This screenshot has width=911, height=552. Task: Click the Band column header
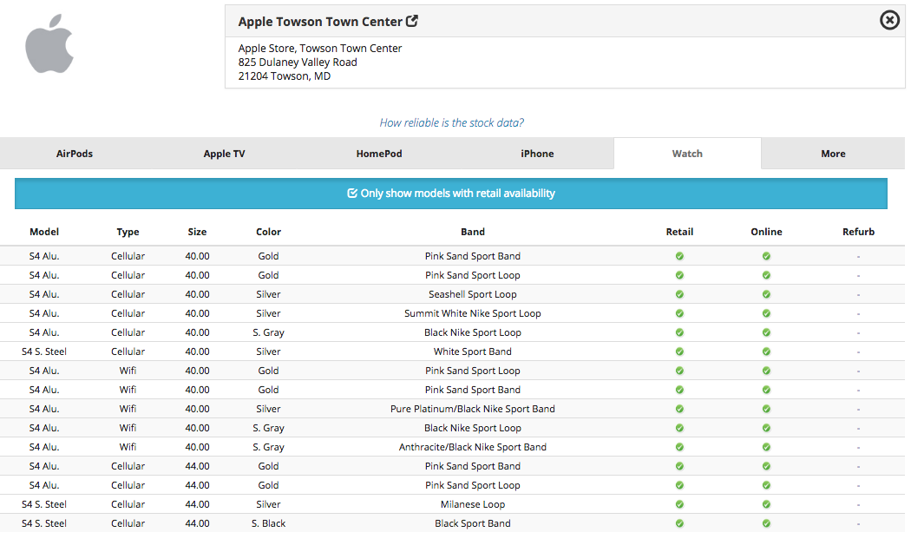(x=472, y=232)
